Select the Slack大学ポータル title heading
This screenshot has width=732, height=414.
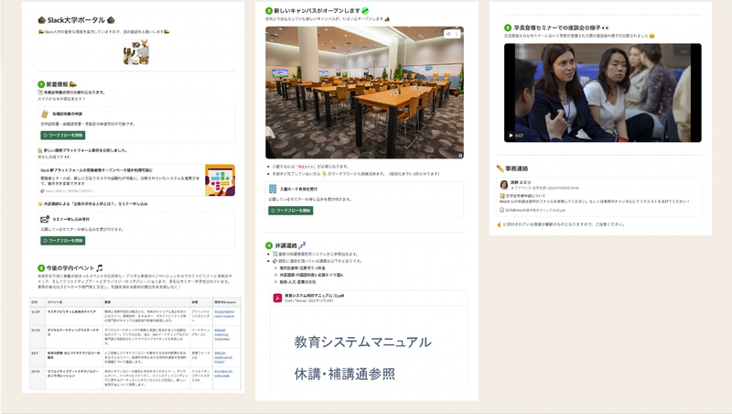tap(76, 20)
